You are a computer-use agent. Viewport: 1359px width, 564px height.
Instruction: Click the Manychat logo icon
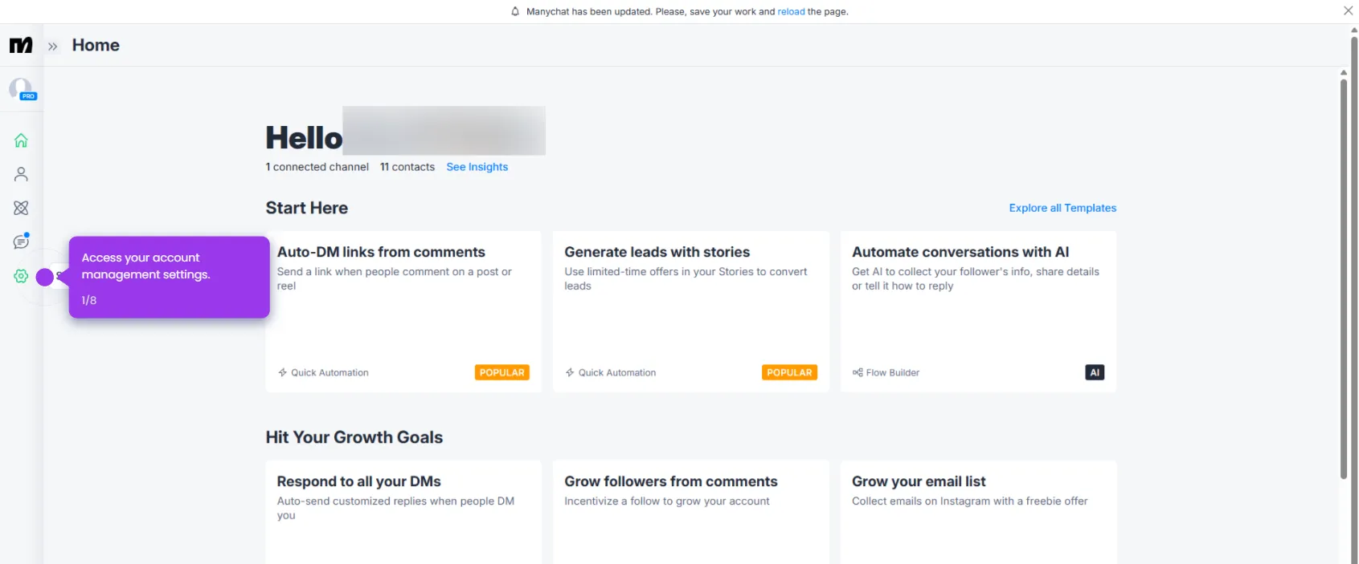(21, 46)
